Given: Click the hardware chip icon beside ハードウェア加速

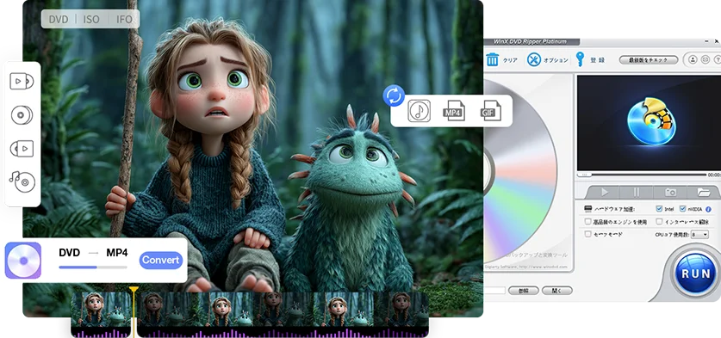Looking at the screenshot, I should [x=587, y=209].
